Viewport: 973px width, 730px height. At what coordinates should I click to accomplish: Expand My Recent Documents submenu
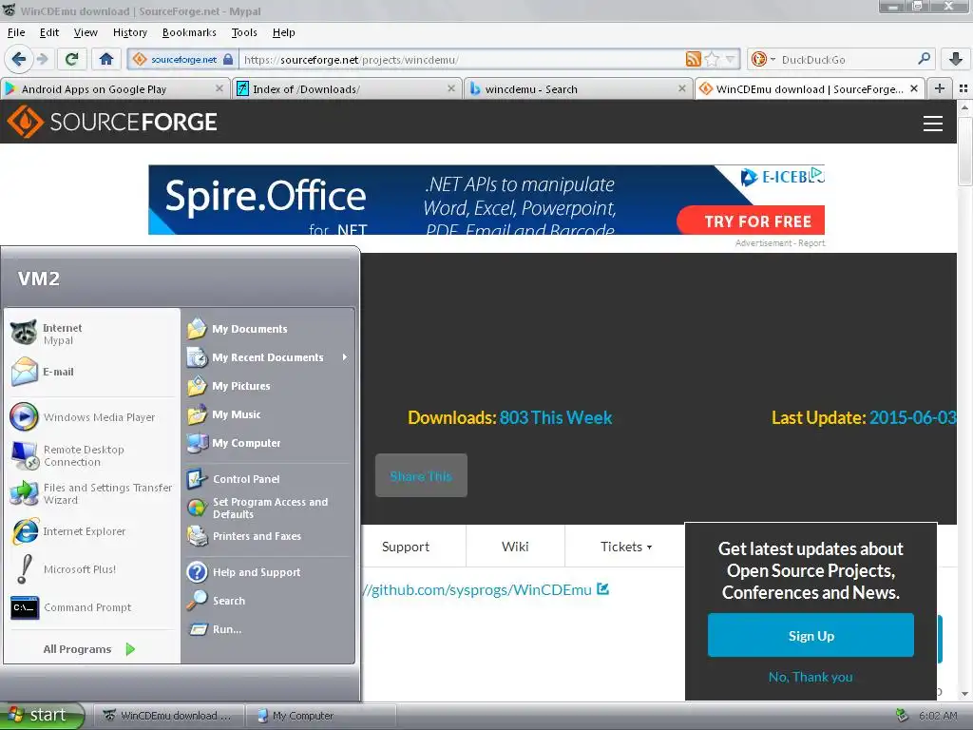click(x=268, y=357)
